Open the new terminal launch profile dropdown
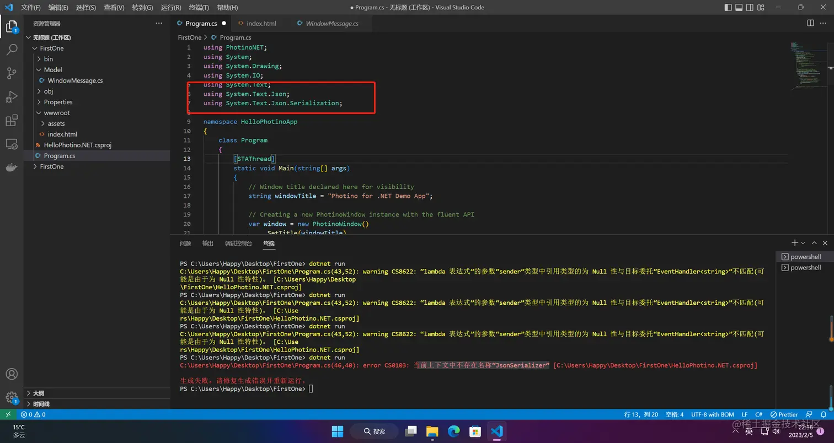834x443 pixels. tap(803, 243)
